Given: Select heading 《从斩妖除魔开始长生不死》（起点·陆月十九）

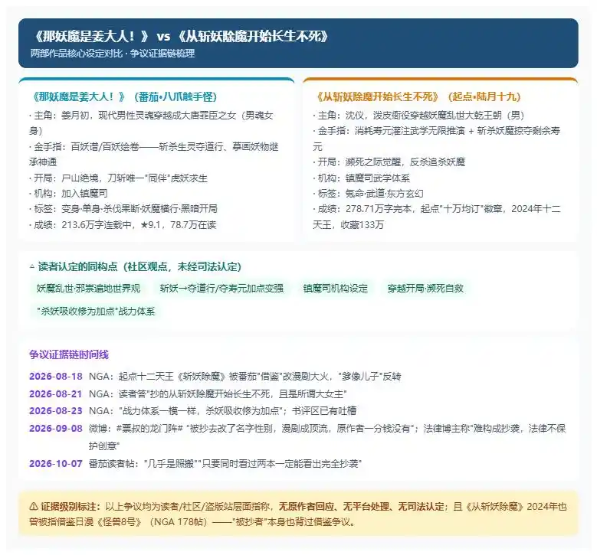Looking at the screenshot, I should click(x=418, y=96).
